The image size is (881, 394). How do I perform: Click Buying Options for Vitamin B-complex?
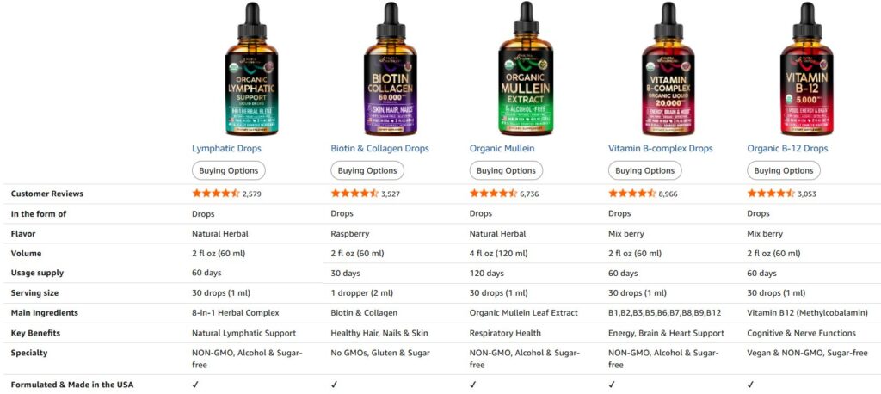(x=645, y=170)
